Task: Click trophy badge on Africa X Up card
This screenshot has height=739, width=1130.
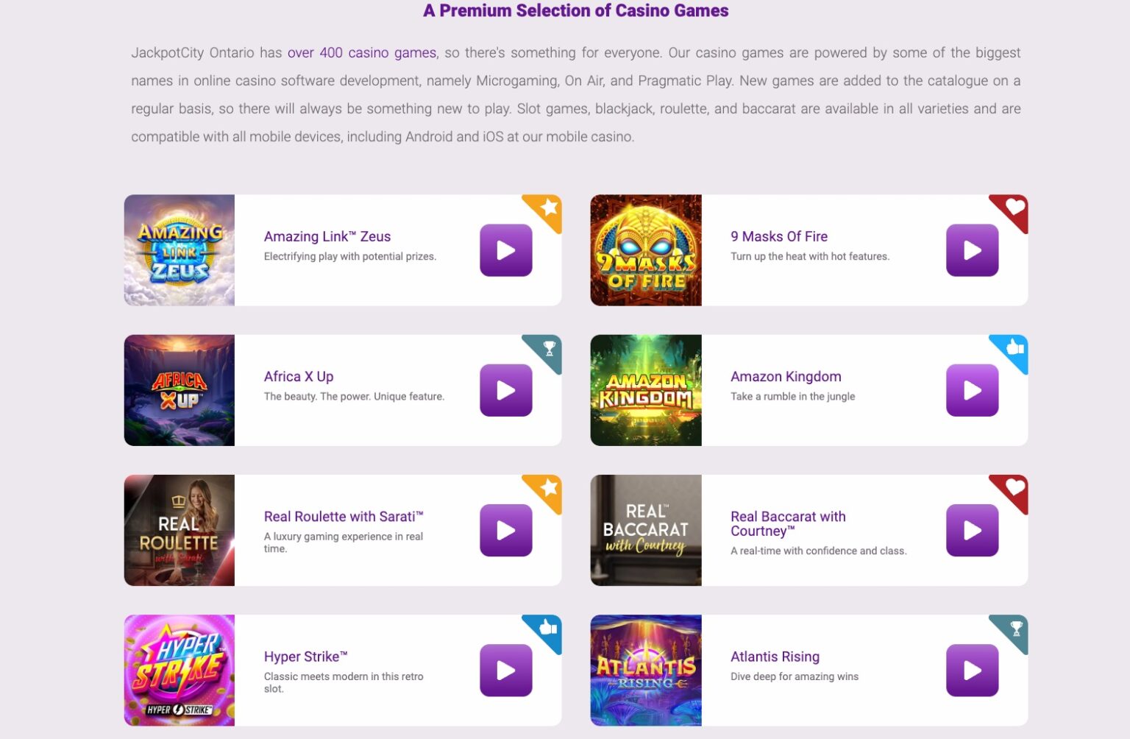Action: (x=549, y=347)
